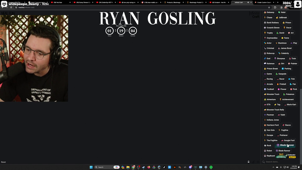The width and height of the screenshot is (302, 170).
Task: Click the Chase element chip
Action: click(x=268, y=17)
